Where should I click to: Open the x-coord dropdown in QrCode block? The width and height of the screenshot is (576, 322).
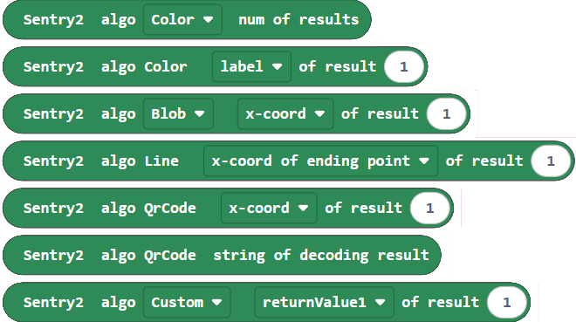(x=269, y=208)
